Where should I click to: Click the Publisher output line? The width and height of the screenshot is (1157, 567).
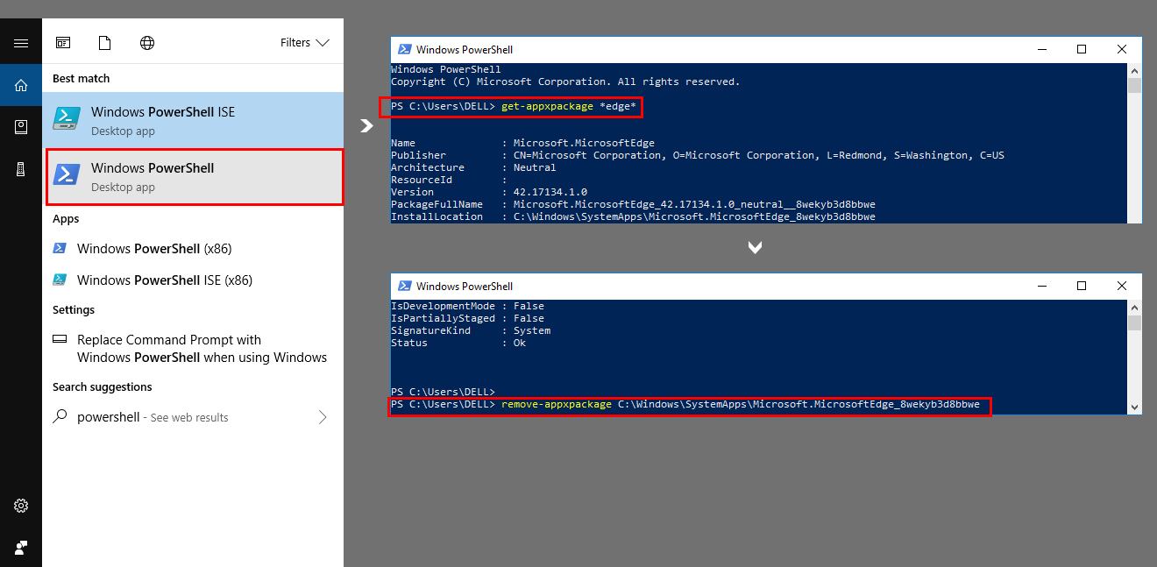coord(698,155)
